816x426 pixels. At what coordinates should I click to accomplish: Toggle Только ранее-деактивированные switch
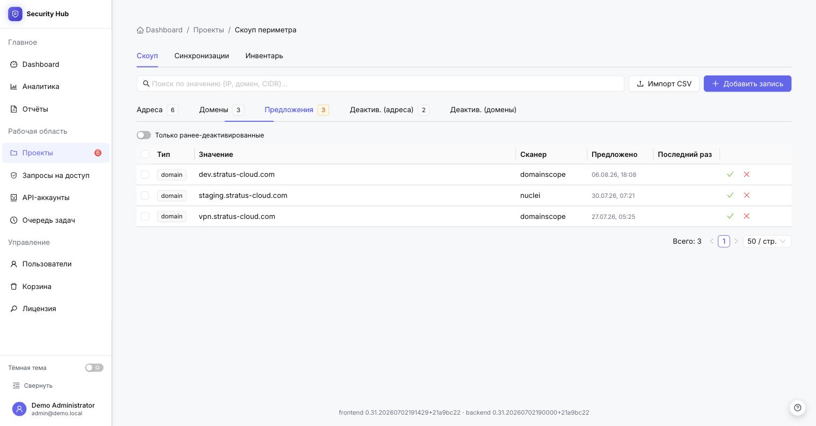coord(144,135)
